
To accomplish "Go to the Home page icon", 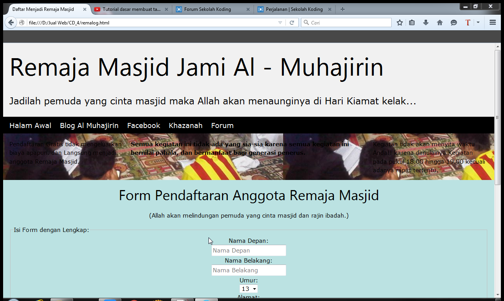I will (440, 22).
